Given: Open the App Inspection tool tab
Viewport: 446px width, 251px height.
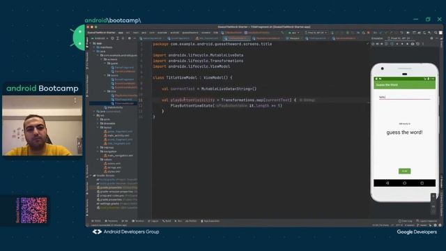Looking at the screenshot, I should [x=210, y=221].
